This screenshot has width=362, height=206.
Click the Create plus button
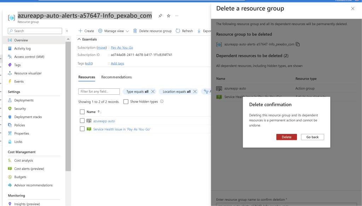click(x=86, y=31)
